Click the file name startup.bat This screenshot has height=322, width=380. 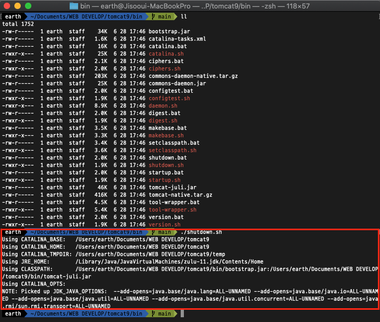pyautogui.click(x=166, y=173)
